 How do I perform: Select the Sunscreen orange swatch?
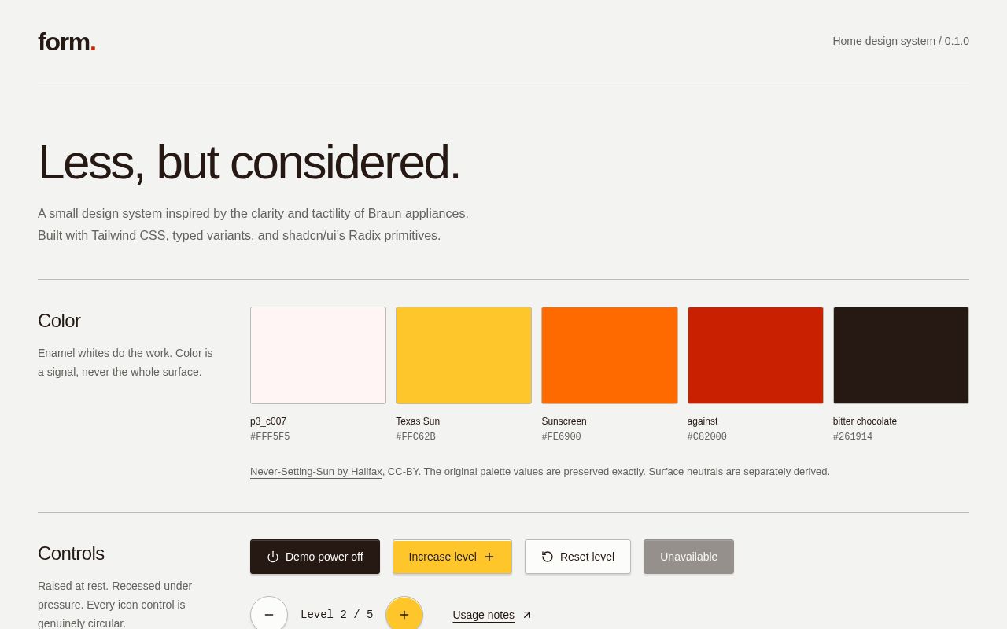[x=610, y=355]
